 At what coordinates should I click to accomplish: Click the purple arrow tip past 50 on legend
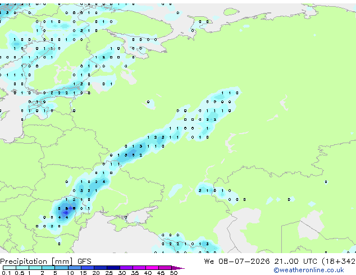[178, 268]
